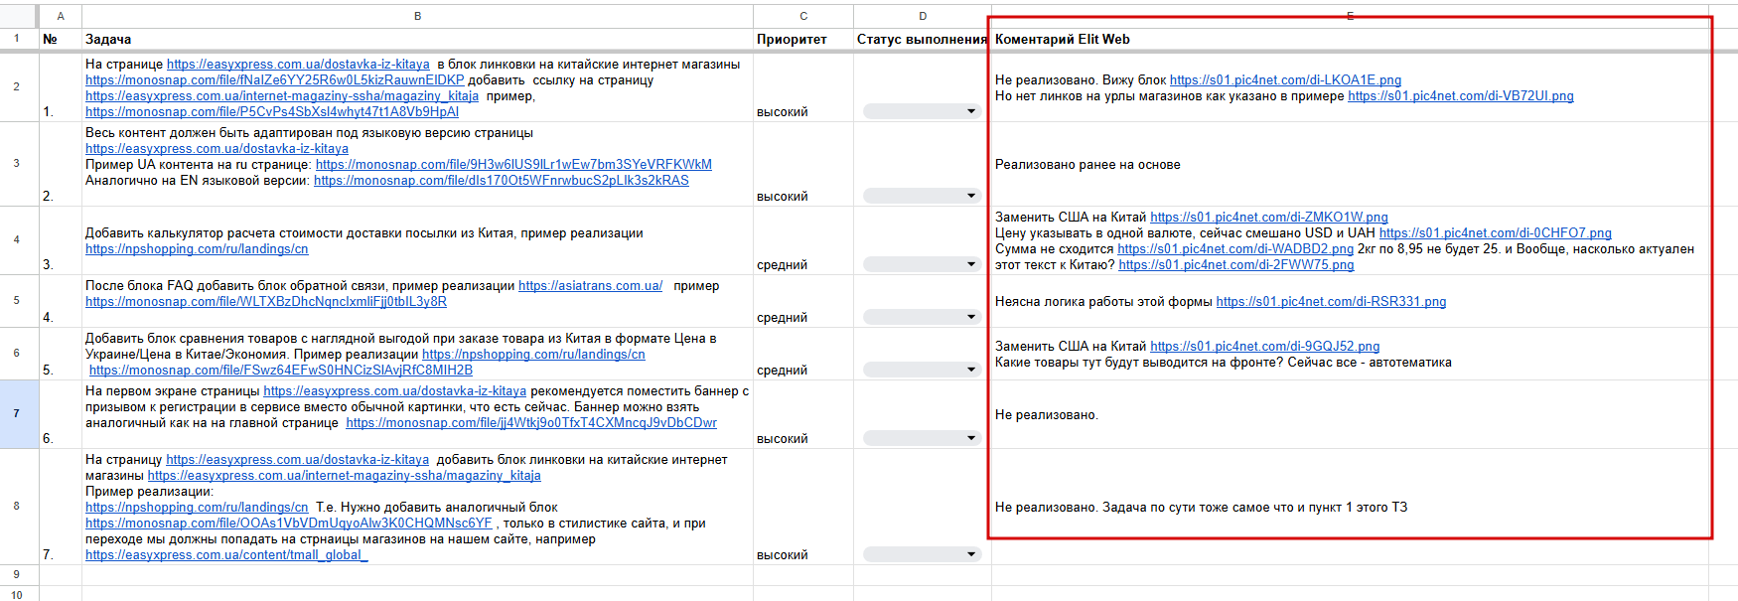
Task: Select column C header
Action: click(803, 16)
